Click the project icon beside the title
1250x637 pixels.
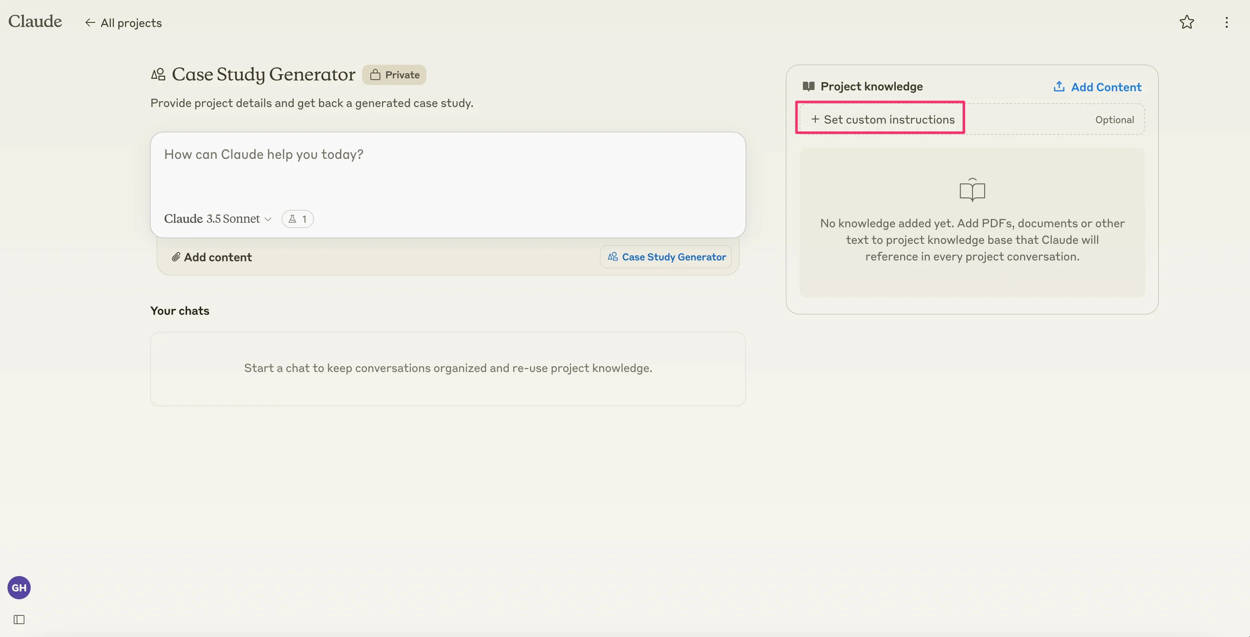tap(158, 75)
